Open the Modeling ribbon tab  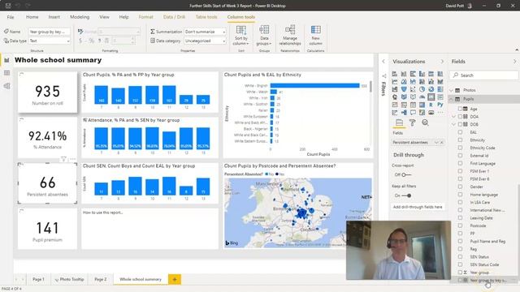click(80, 17)
